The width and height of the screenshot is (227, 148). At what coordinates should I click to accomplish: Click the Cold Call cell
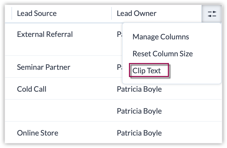click(32, 89)
